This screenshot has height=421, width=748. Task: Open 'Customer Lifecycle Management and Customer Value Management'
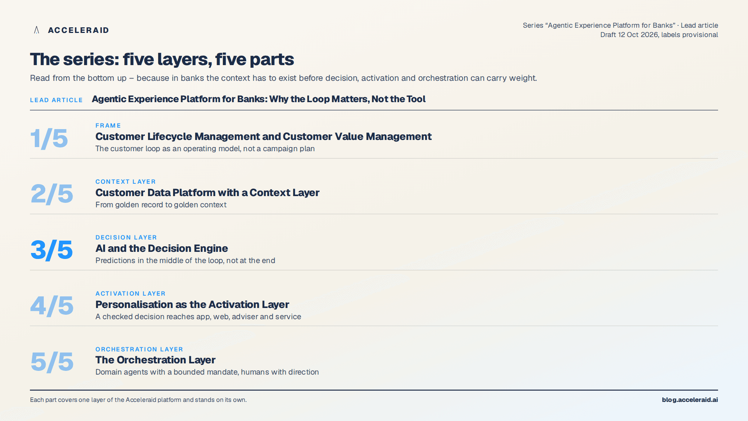pos(263,137)
